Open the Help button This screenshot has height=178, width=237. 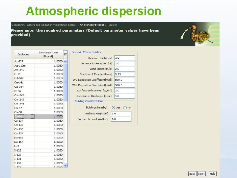pos(213,174)
